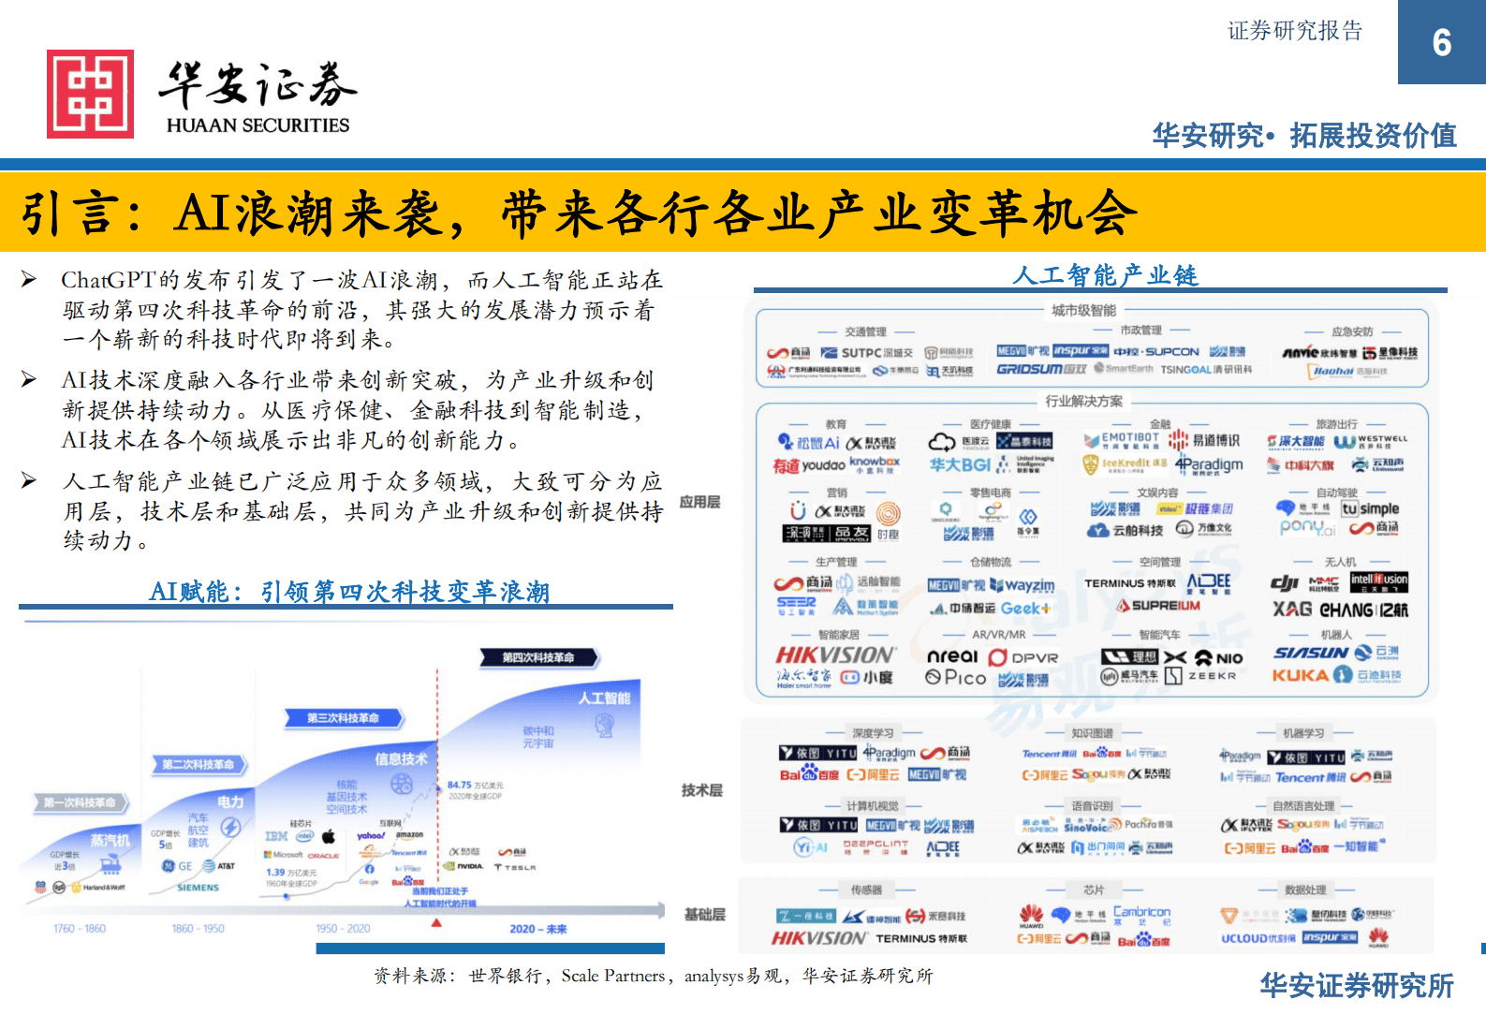Click the Cambricon logo under 芯片
Screen dimensions: 1486x1029
(x=1141, y=915)
